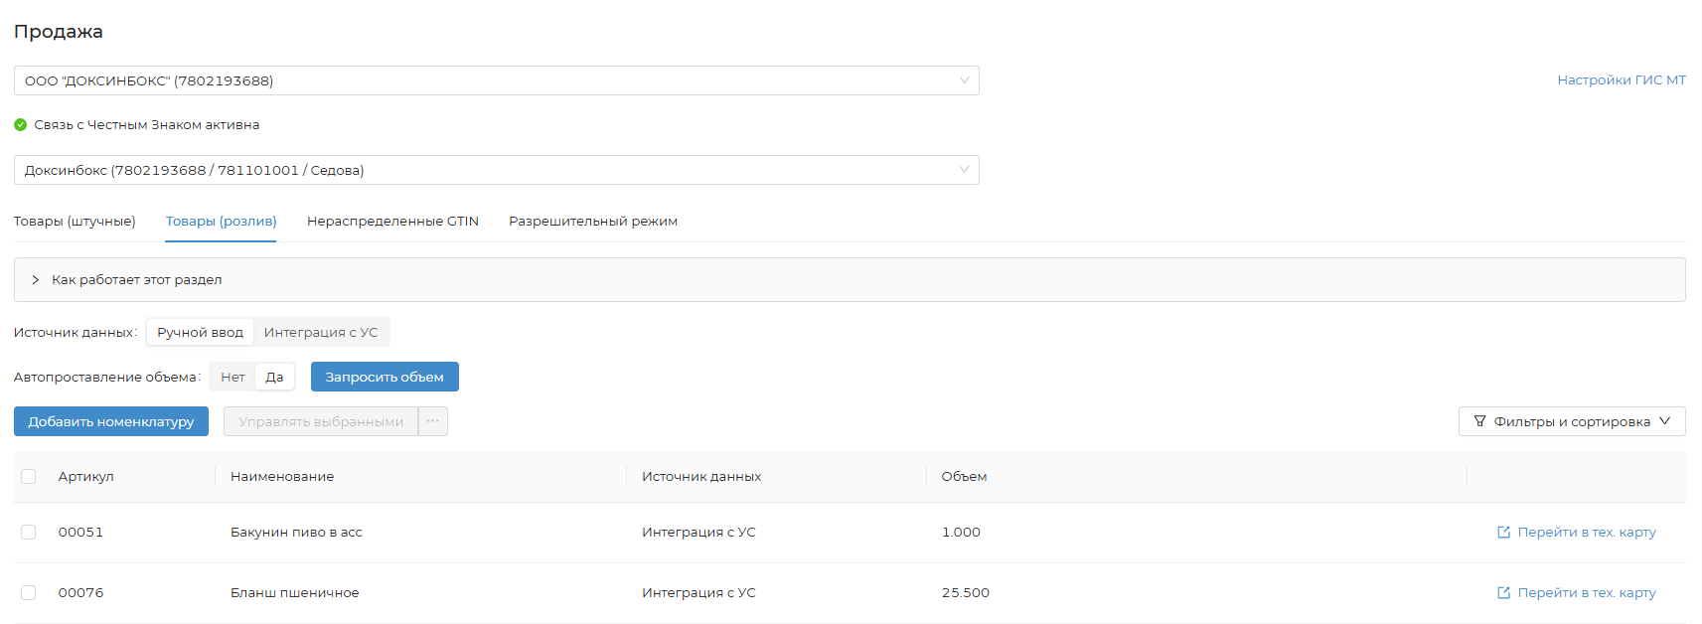Image resolution: width=1702 pixels, height=624 pixels.
Task: Select the checkbox for article 00076
Action: (x=29, y=593)
